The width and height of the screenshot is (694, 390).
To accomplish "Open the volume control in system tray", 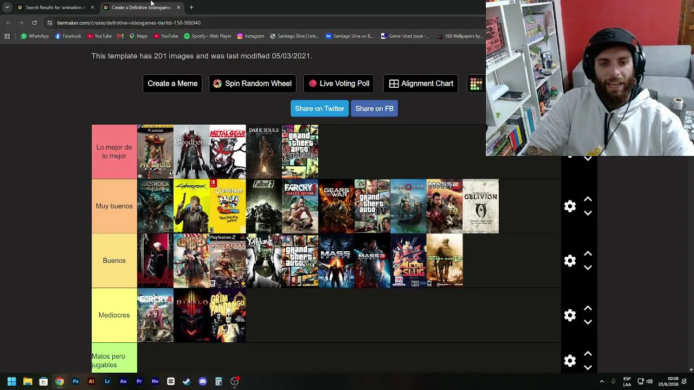I will tap(650, 381).
